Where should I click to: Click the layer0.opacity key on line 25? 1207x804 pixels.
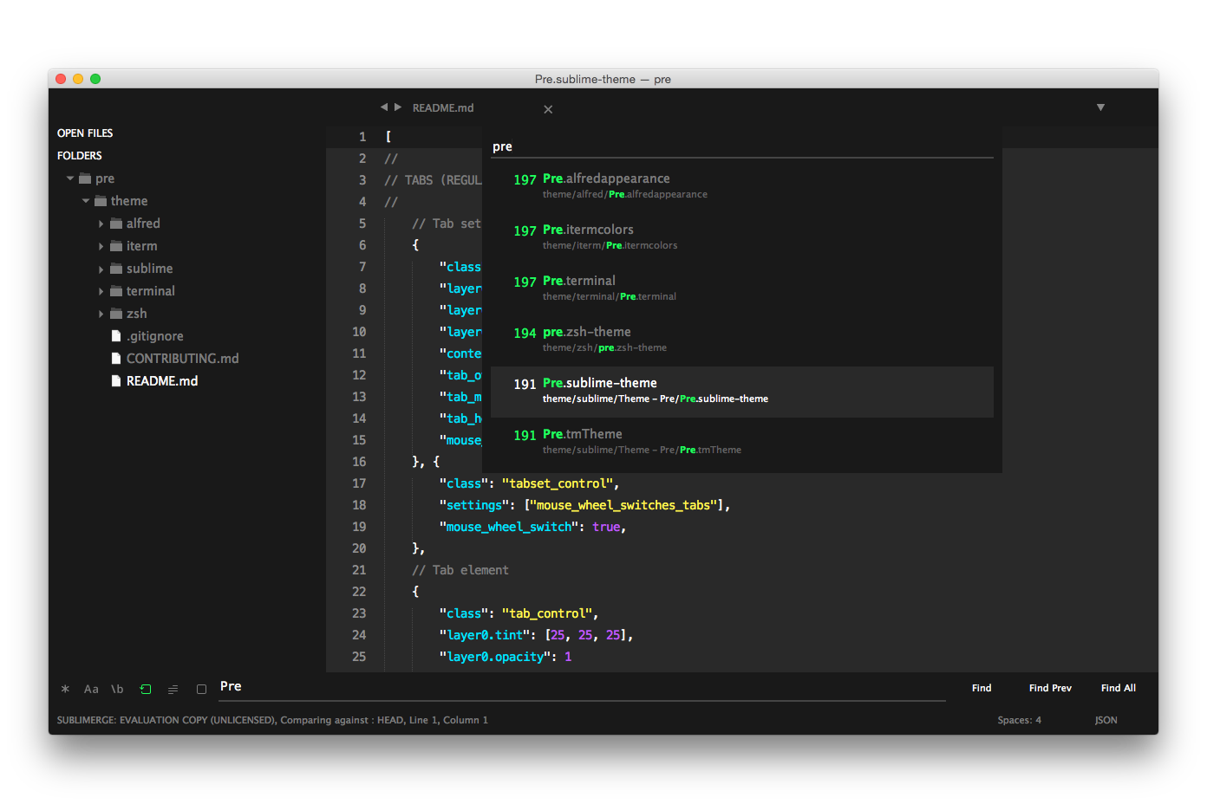tap(495, 657)
